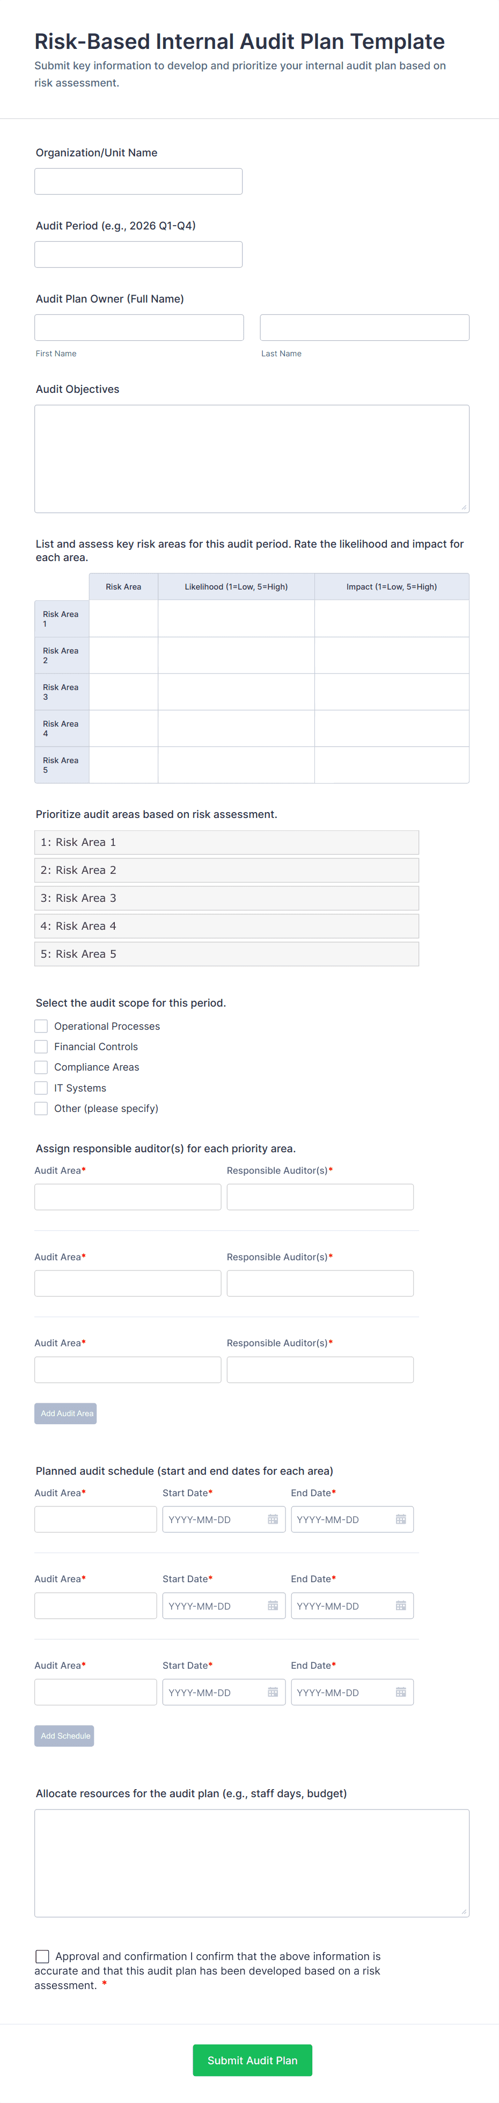
Task: Open calendar icon for first End Date
Action: [401, 1519]
